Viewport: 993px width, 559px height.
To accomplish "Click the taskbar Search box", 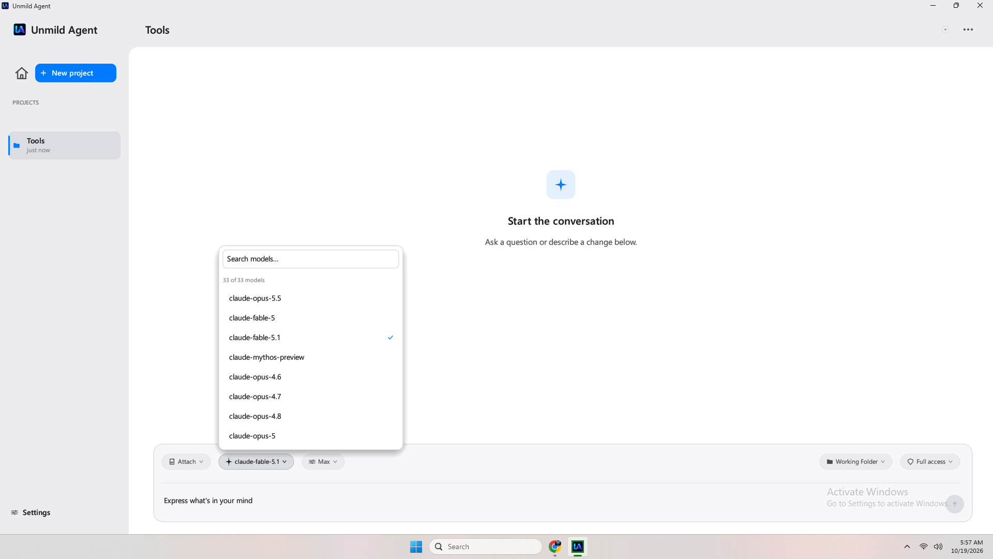I will click(486, 547).
